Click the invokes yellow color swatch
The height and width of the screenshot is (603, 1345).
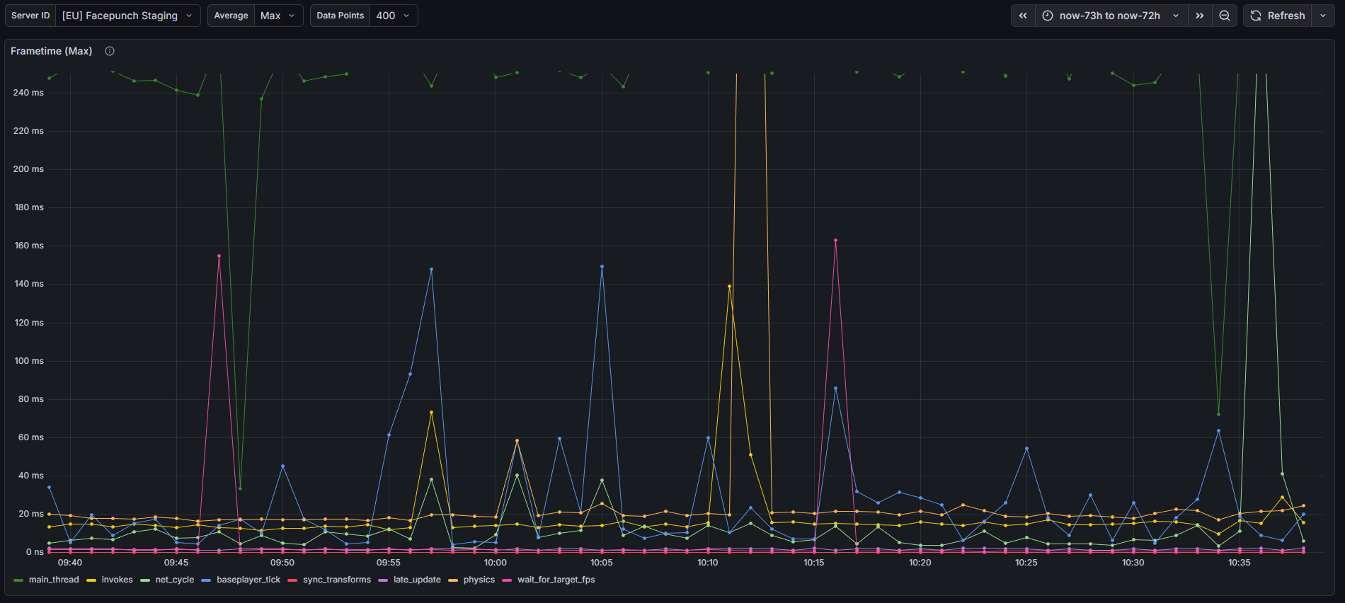tap(91, 580)
